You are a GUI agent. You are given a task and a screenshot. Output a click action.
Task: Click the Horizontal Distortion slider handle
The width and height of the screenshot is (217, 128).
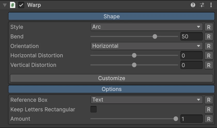(134, 55)
